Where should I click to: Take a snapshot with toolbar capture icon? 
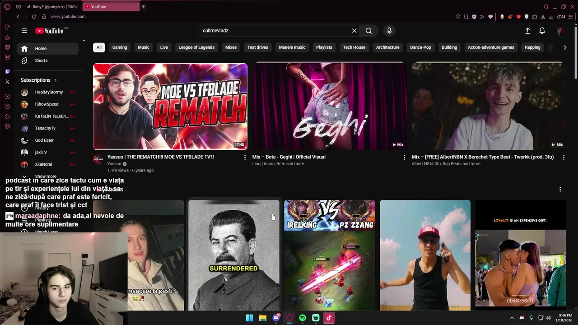(466, 17)
